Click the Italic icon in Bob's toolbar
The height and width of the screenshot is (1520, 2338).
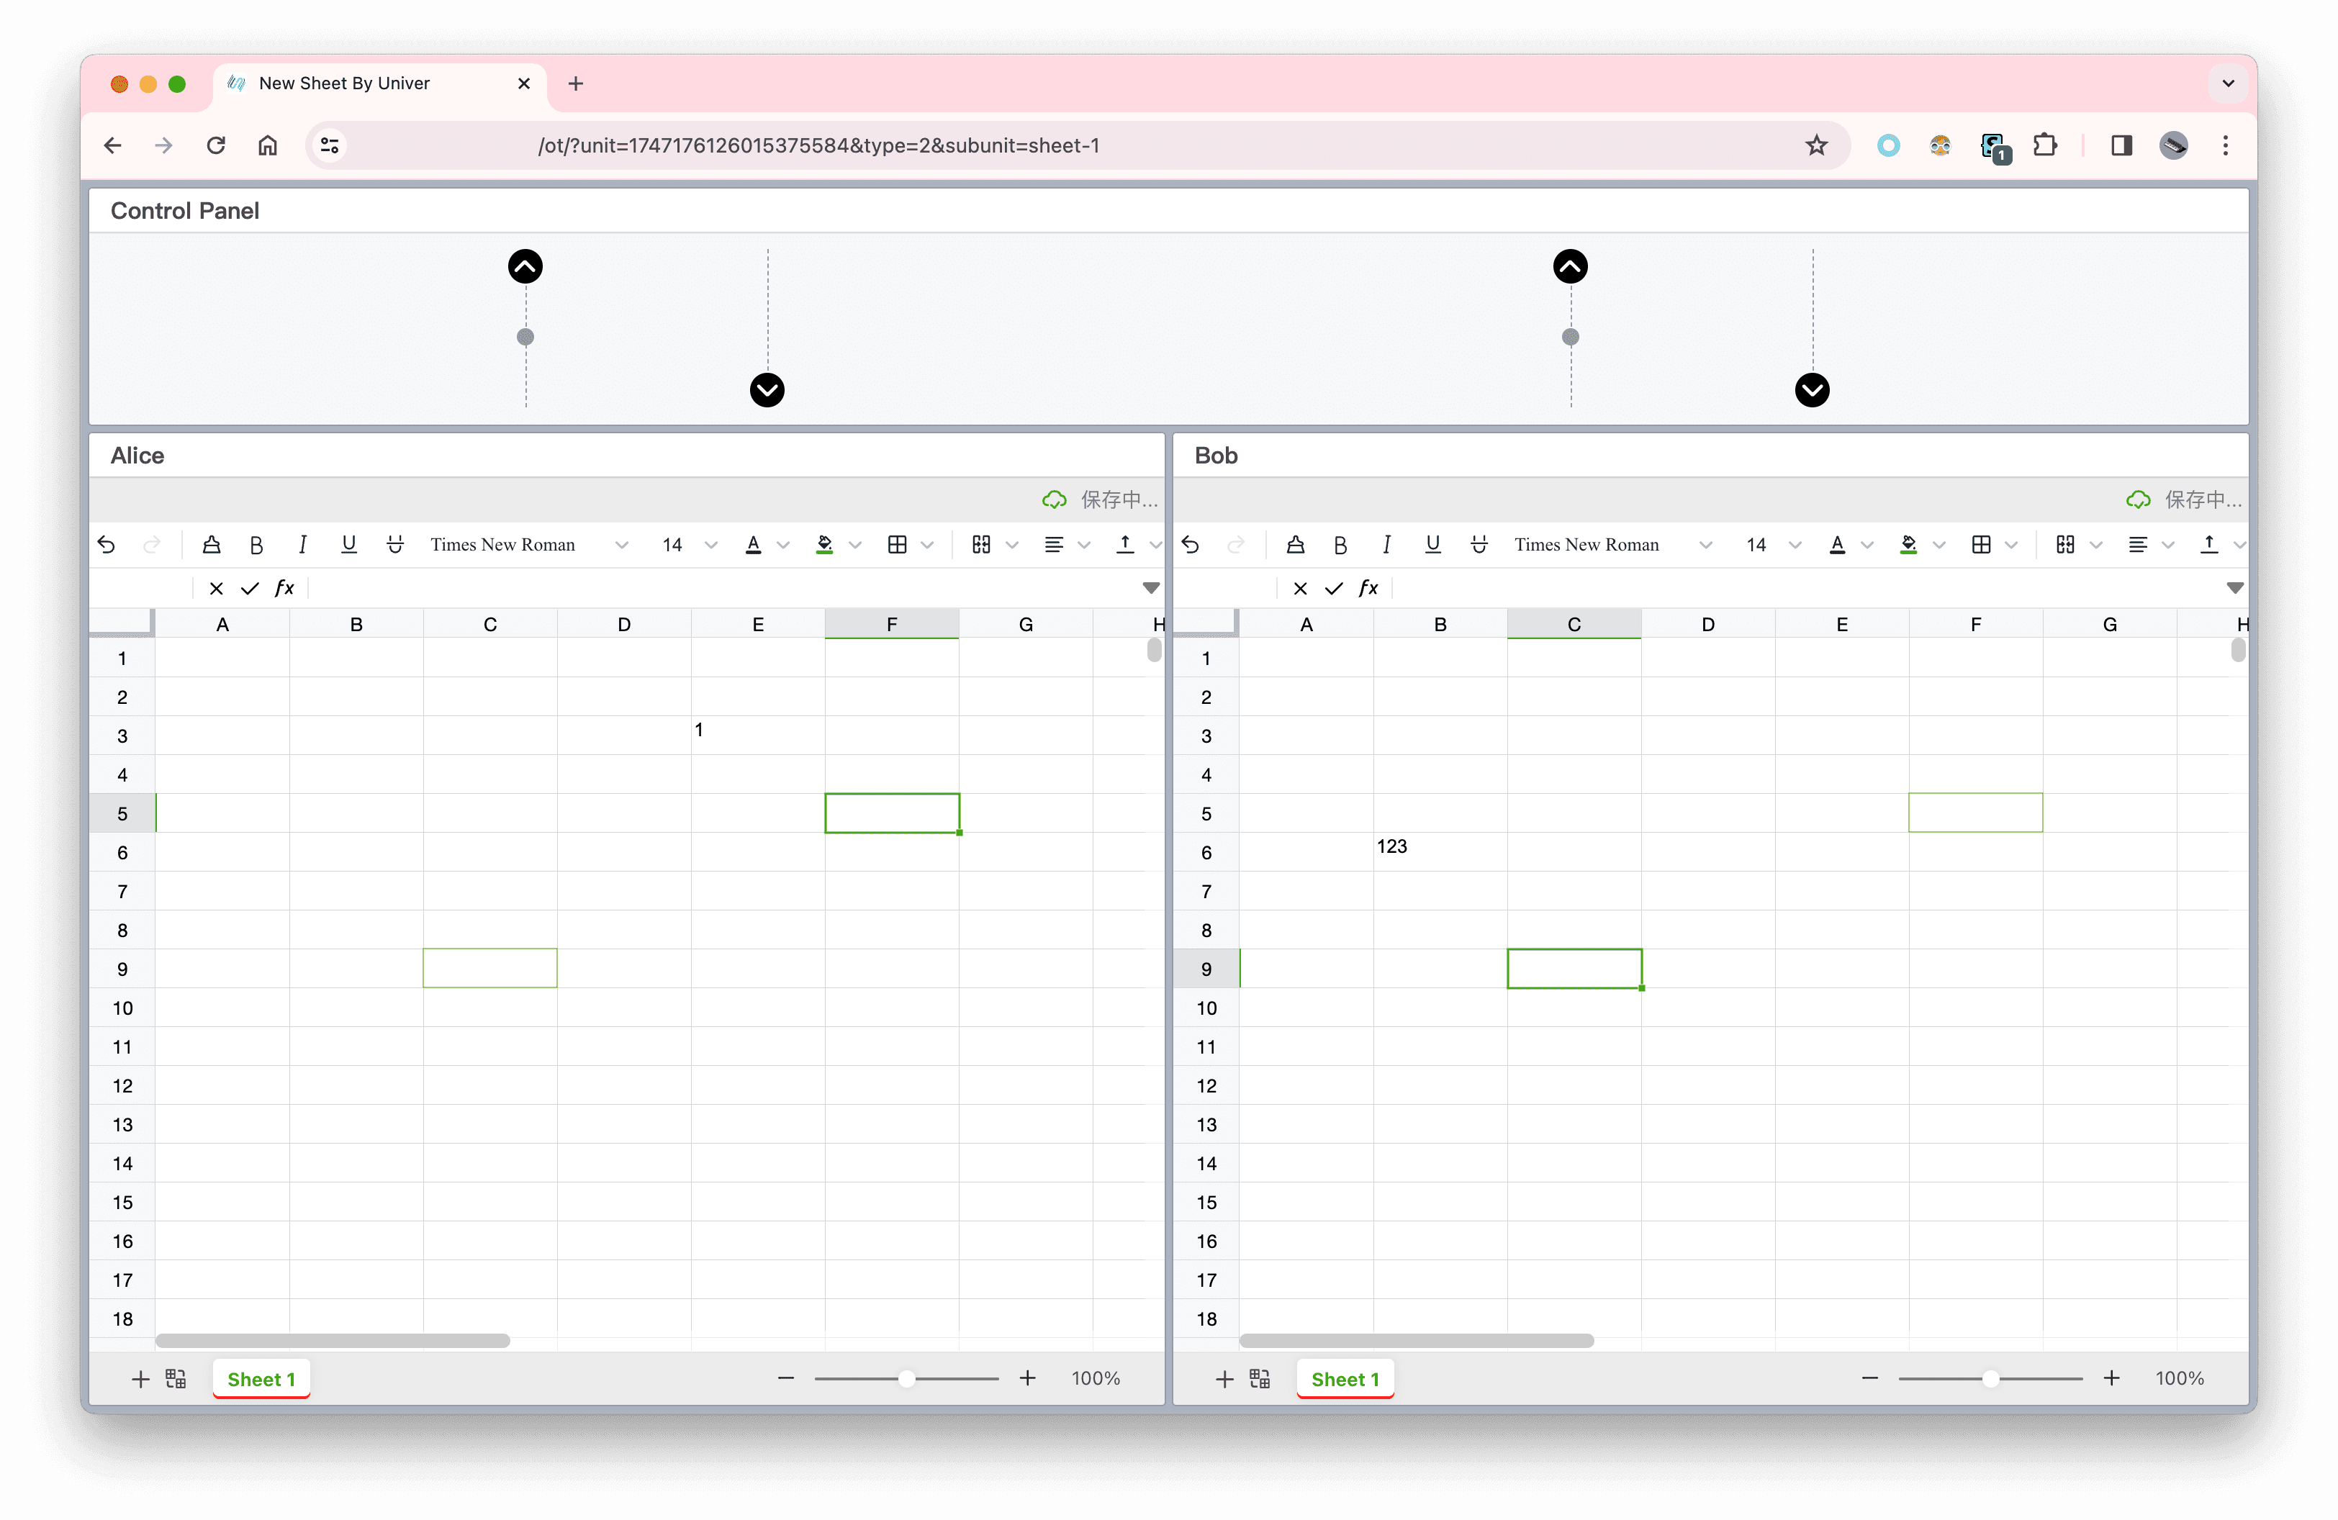click(x=1386, y=543)
